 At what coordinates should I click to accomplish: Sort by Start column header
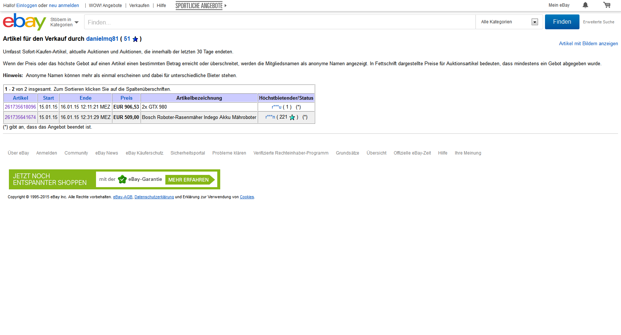point(48,98)
